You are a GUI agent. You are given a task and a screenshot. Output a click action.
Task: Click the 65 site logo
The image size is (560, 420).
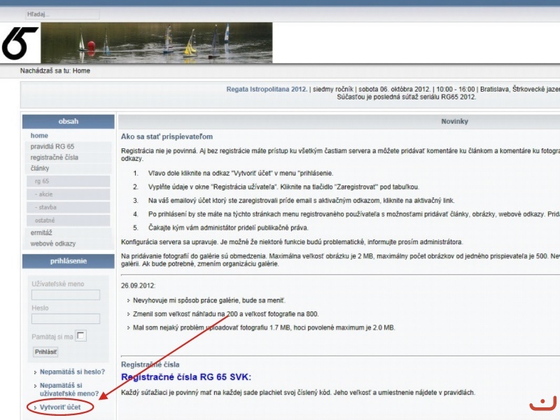[20, 43]
